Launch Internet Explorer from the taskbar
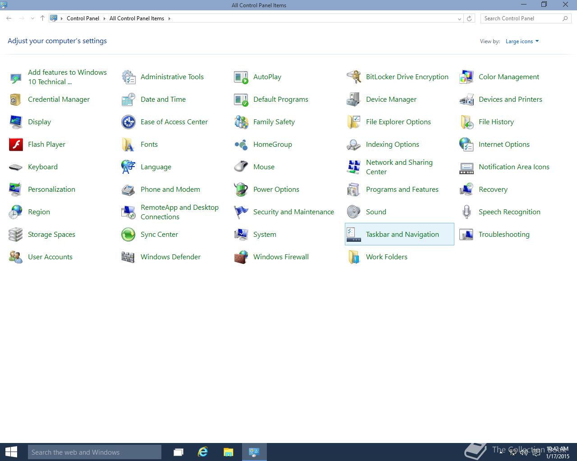Image resolution: width=577 pixels, height=461 pixels. (203, 452)
